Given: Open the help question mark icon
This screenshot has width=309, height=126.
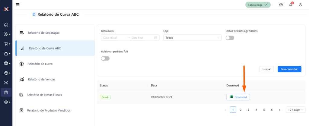Looking at the screenshot, I should 281,5.
